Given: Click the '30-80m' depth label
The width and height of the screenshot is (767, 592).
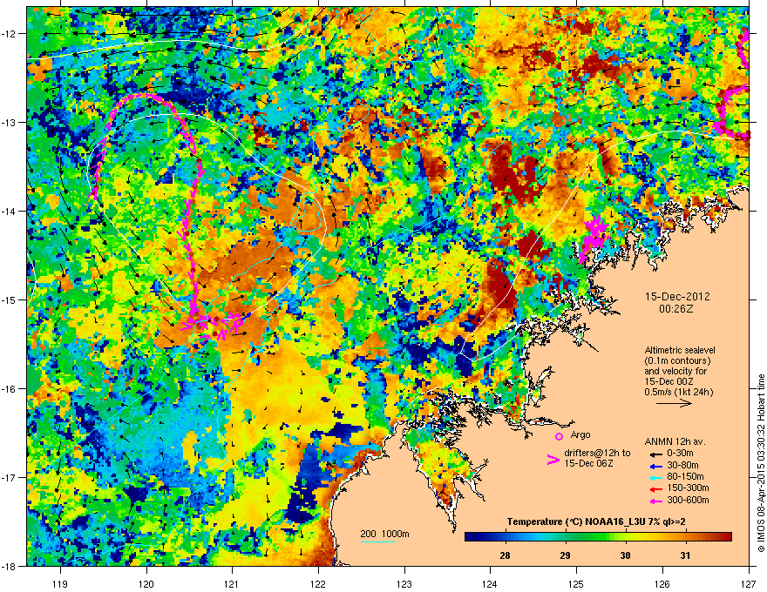Looking at the screenshot, I should [682, 465].
